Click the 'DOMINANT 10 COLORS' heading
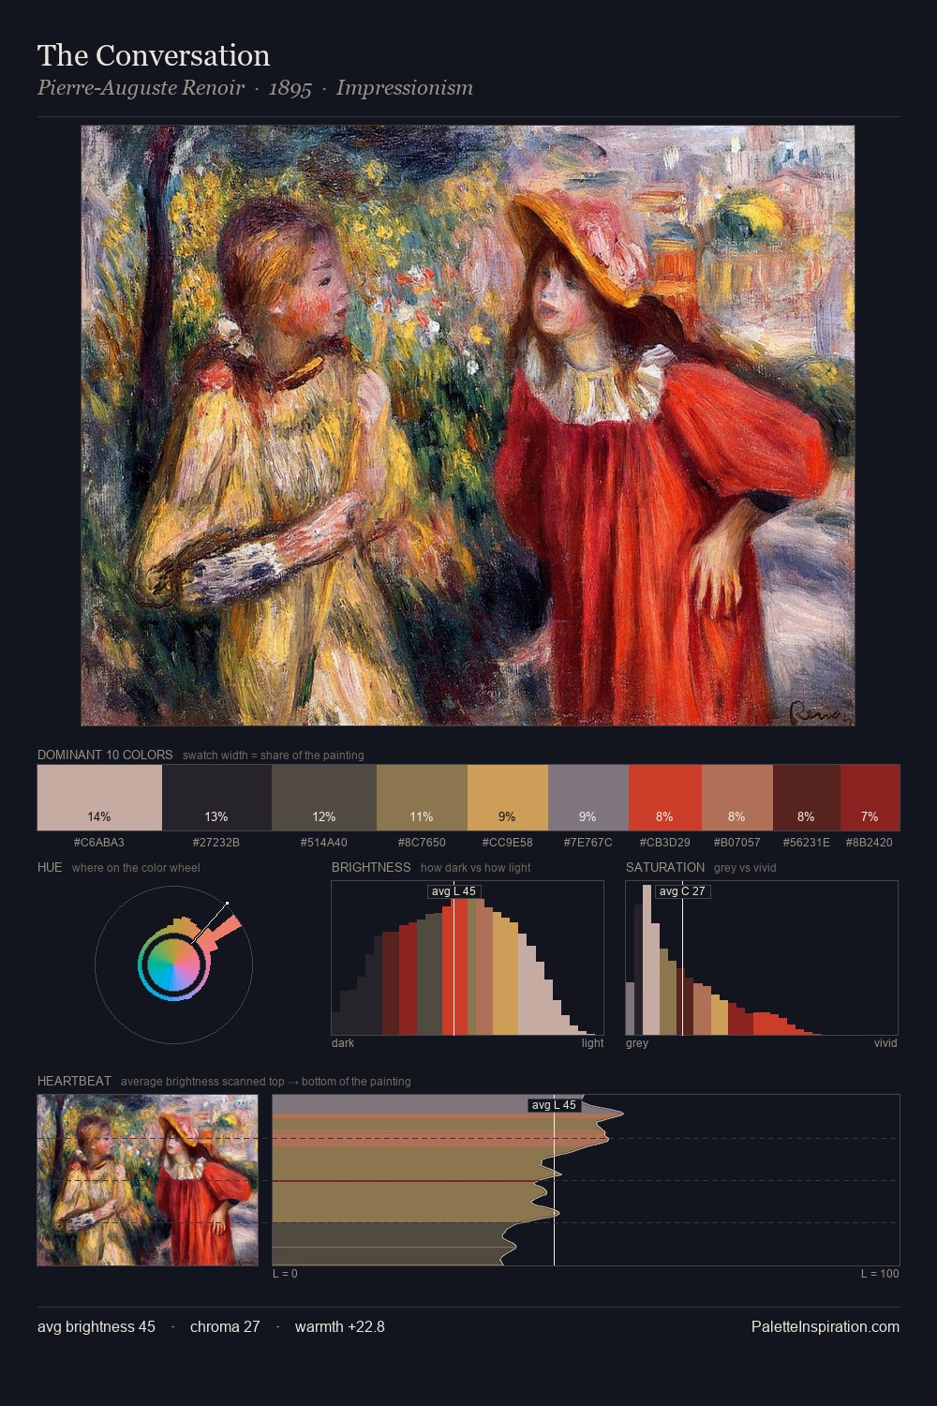 pyautogui.click(x=105, y=755)
